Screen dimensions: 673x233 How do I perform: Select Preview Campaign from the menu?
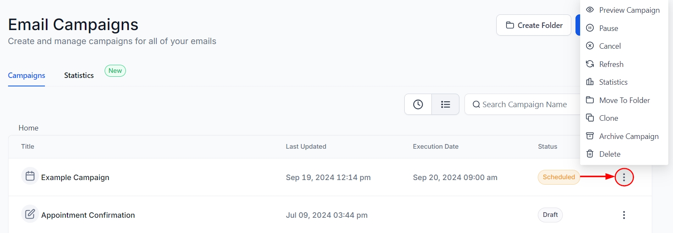point(629,10)
